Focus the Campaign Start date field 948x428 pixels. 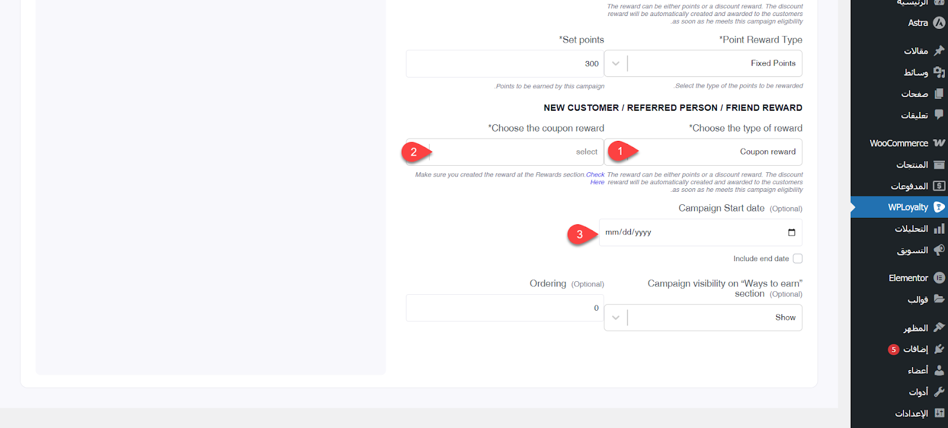click(x=700, y=232)
